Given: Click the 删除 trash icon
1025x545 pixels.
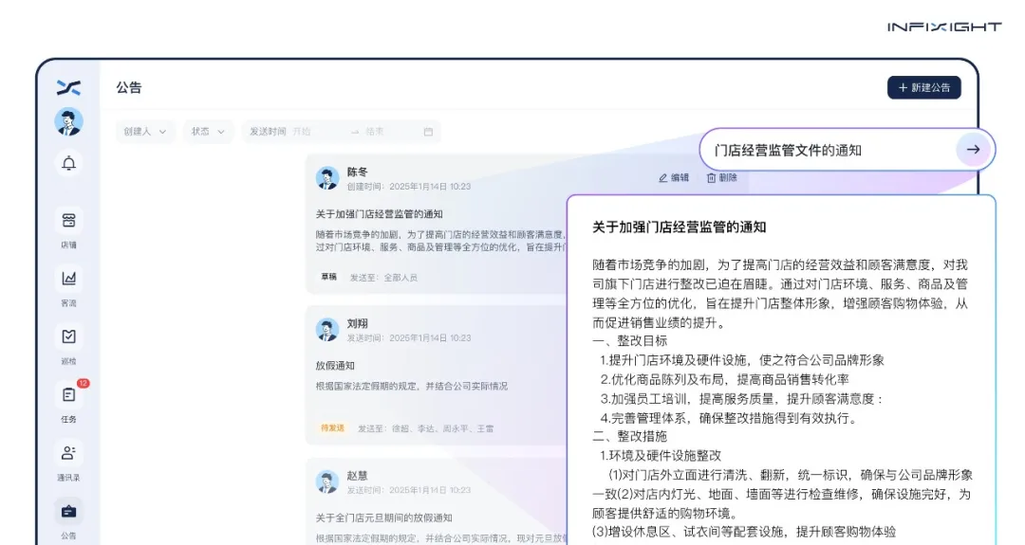Looking at the screenshot, I should pyautogui.click(x=711, y=177).
